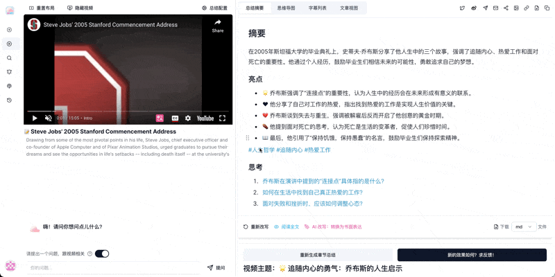This screenshot has width=555, height=277.
Task: Switch to the 字幕列表 tab
Action: point(318,8)
